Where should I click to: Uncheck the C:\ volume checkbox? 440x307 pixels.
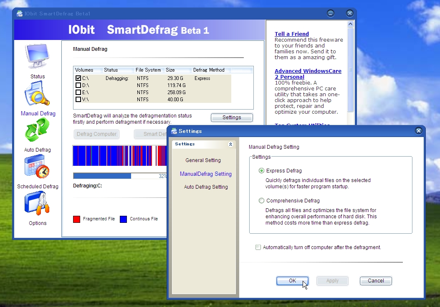click(78, 78)
